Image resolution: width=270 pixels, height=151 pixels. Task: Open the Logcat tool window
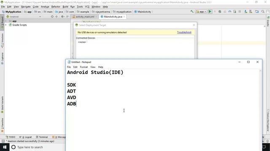[25, 137]
